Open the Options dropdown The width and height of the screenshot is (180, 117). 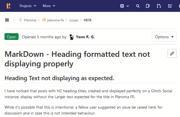(164, 37)
